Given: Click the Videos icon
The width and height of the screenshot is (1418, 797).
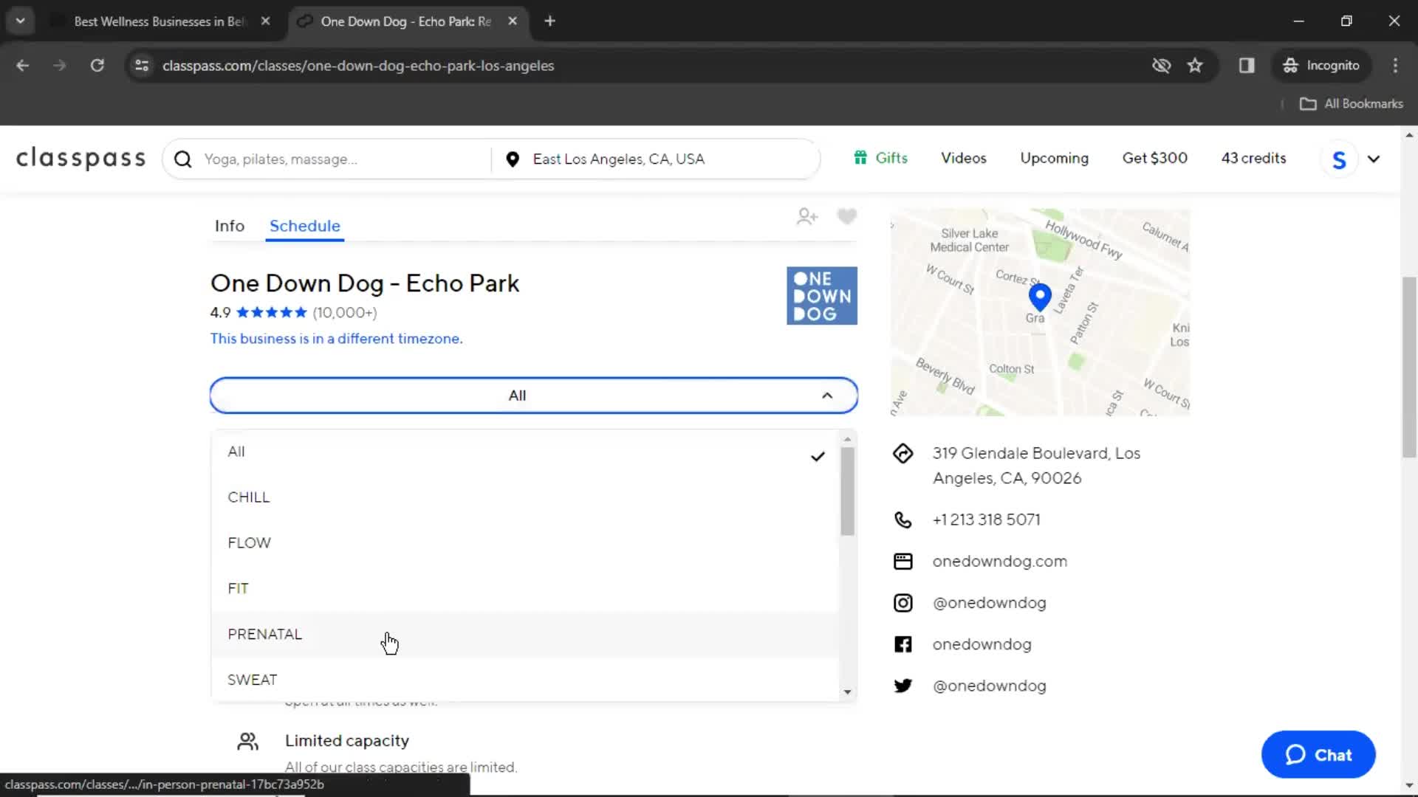Looking at the screenshot, I should click(x=963, y=159).
